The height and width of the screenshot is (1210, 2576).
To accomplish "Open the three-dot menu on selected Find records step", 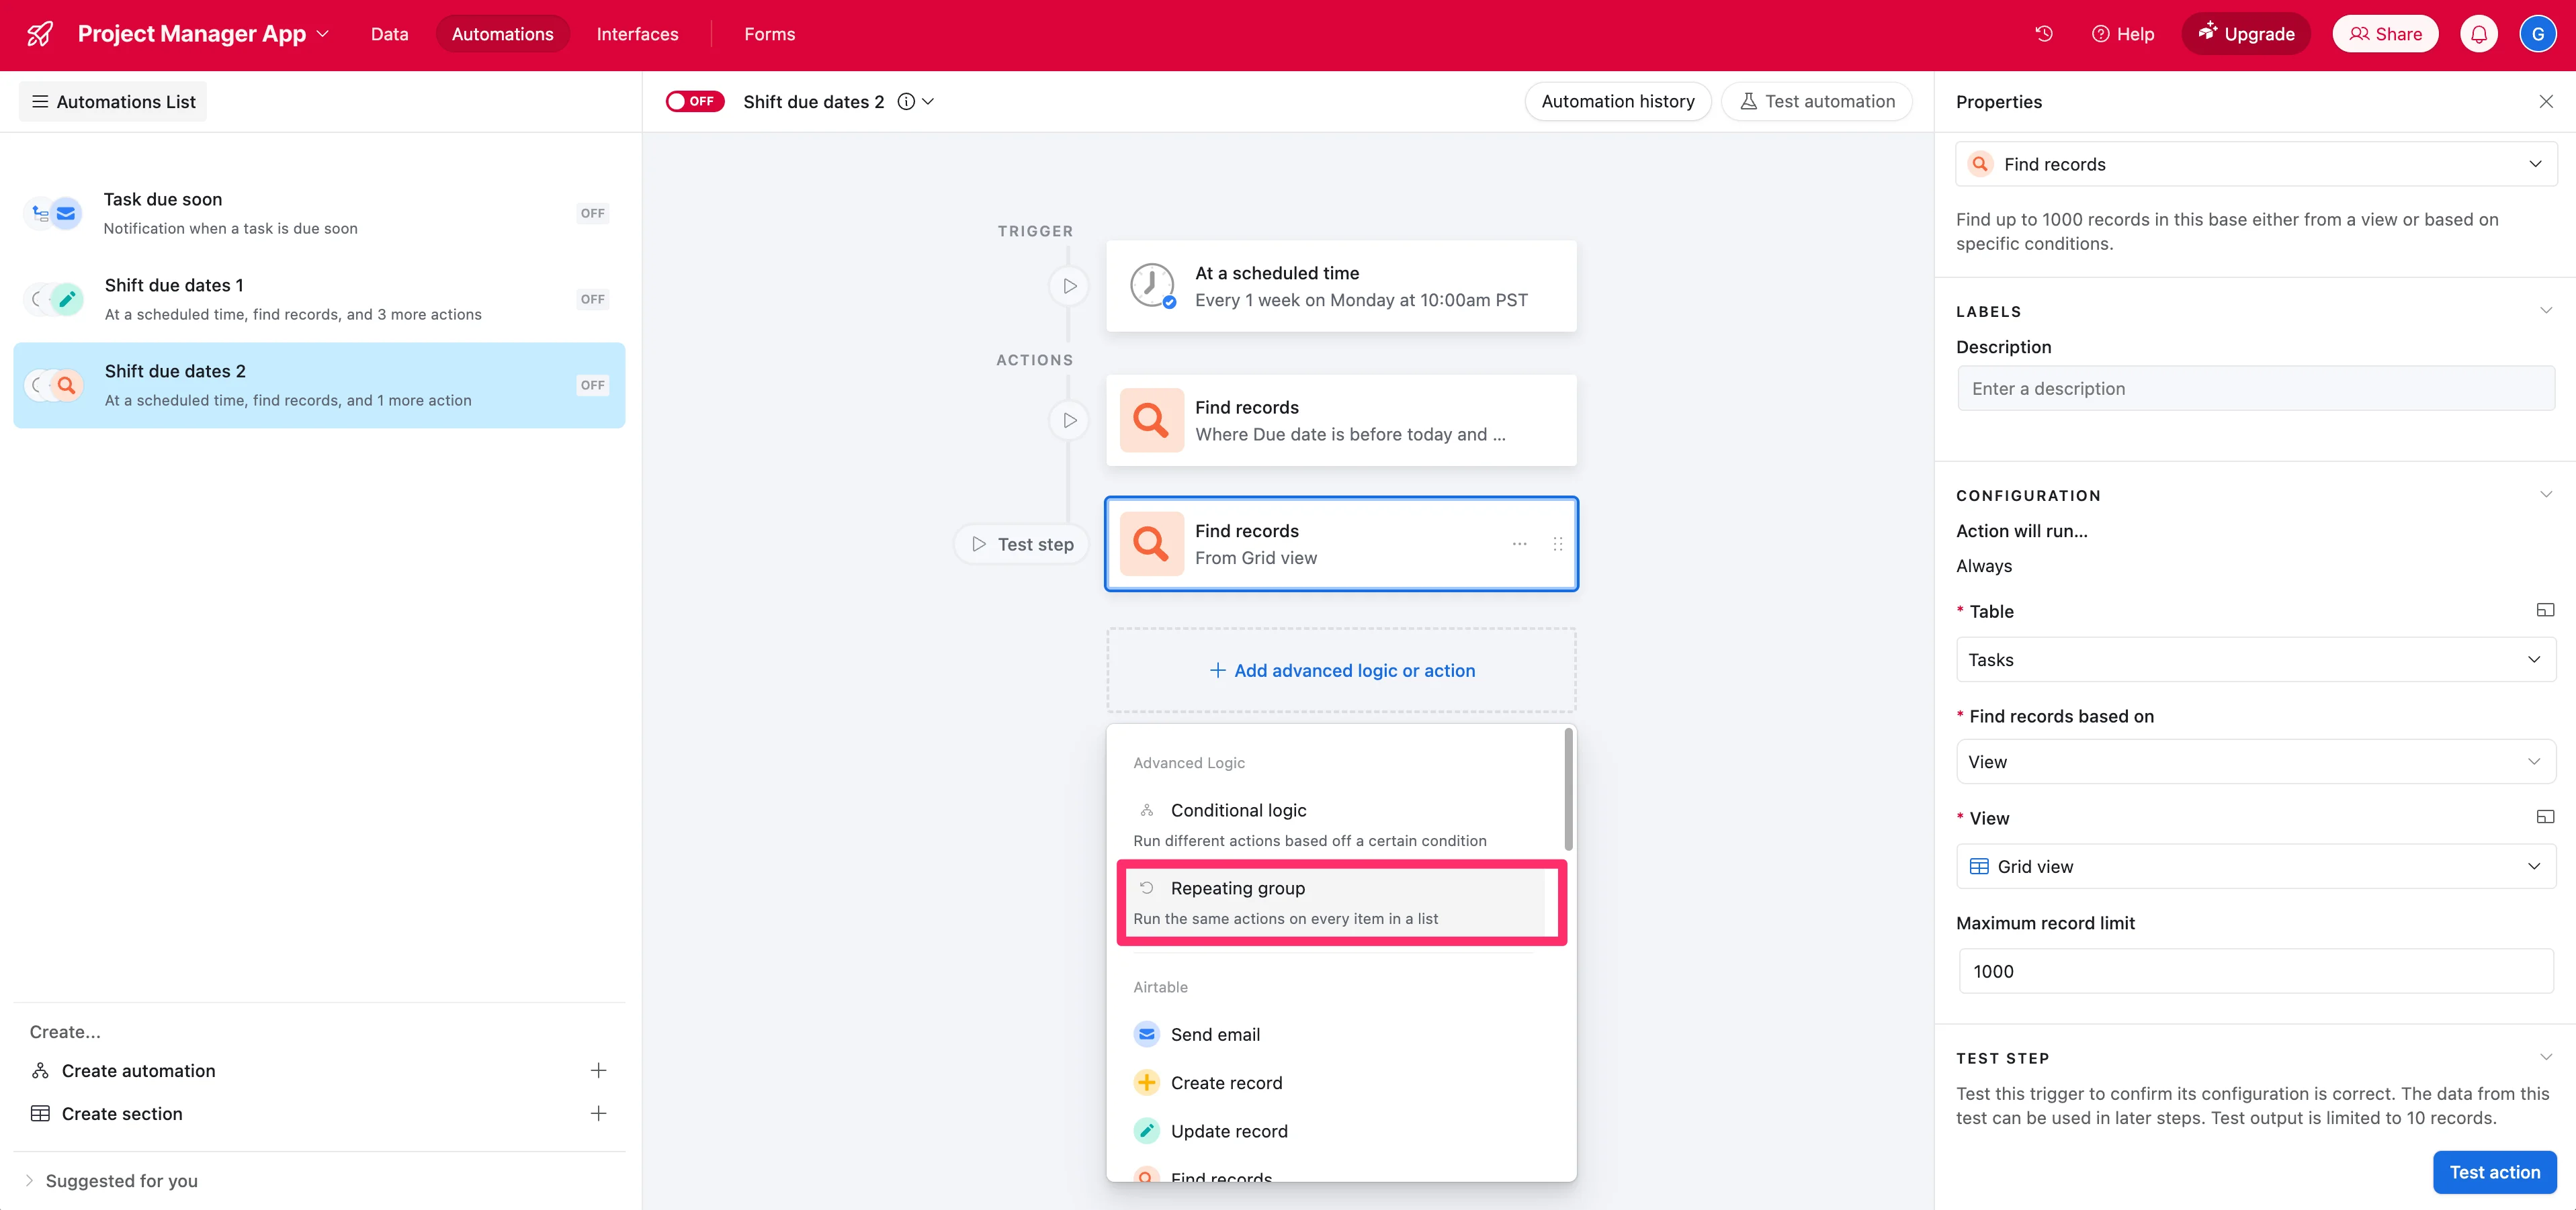I will pos(1519,543).
